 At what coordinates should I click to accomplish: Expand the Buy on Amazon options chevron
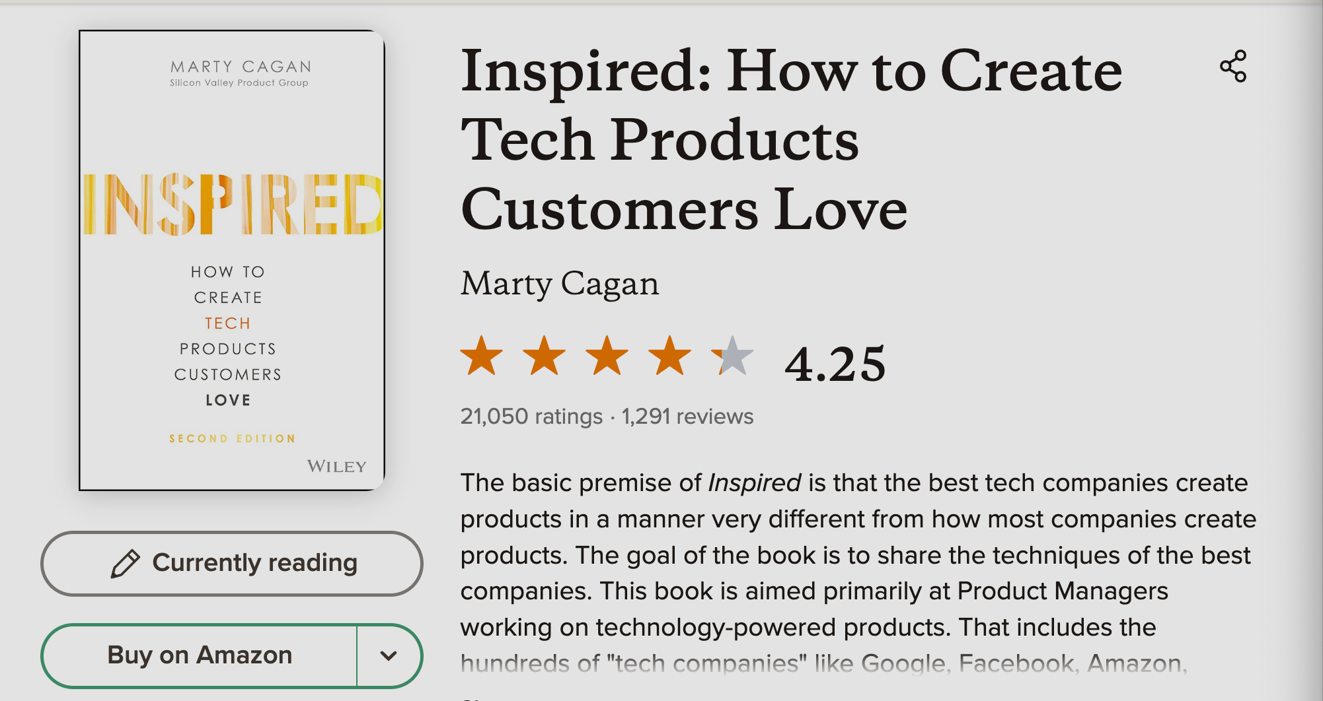pos(389,655)
